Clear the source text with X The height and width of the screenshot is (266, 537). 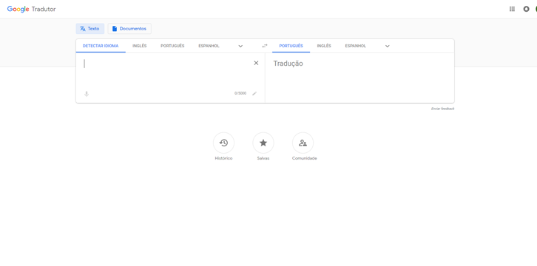[x=256, y=63]
